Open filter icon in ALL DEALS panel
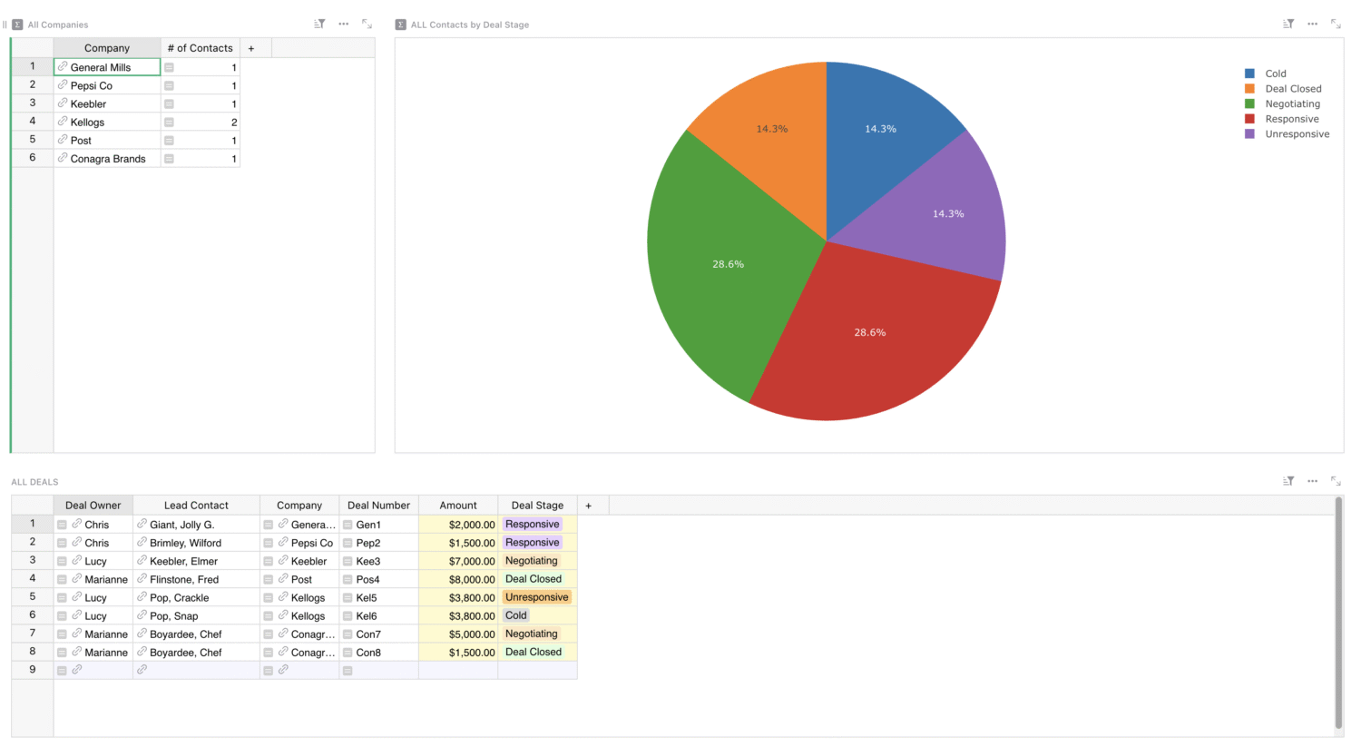 [1288, 481]
